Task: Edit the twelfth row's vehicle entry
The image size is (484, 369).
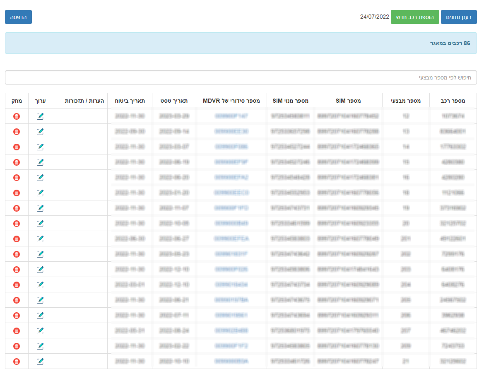Action: (40, 285)
